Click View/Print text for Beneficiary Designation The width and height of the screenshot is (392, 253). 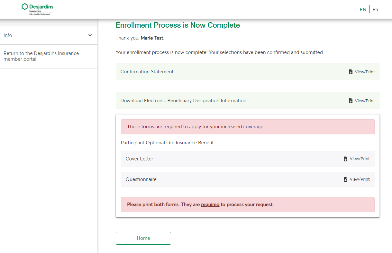(x=365, y=101)
